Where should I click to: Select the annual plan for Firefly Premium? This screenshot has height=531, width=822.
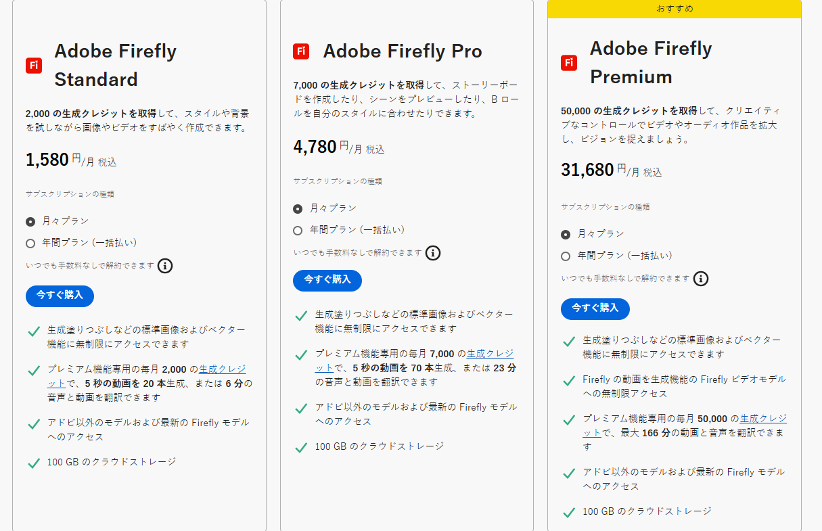tap(565, 256)
